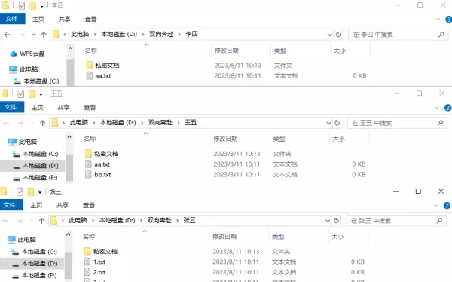Open the 文件 menu in 李四 window
Image resolution: width=452 pixels, height=282 pixels.
(x=11, y=19)
